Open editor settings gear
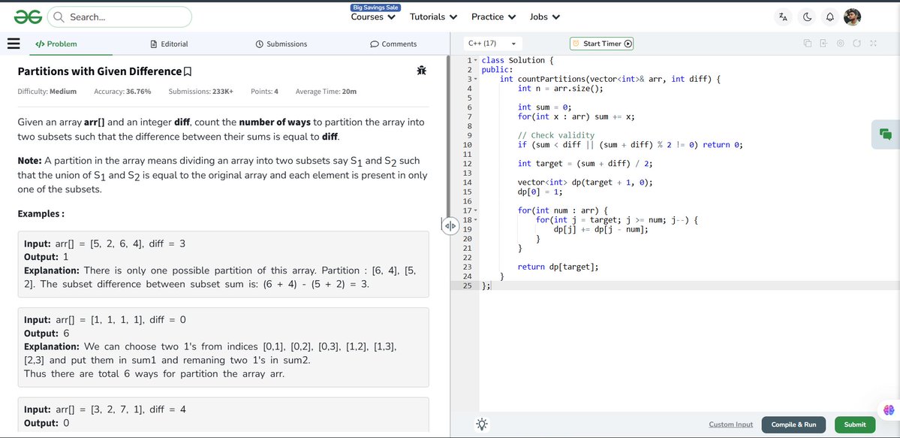Image resolution: width=900 pixels, height=438 pixels. pyautogui.click(x=840, y=44)
